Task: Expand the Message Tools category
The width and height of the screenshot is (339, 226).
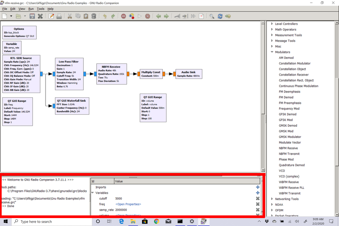Action: pos(272,41)
